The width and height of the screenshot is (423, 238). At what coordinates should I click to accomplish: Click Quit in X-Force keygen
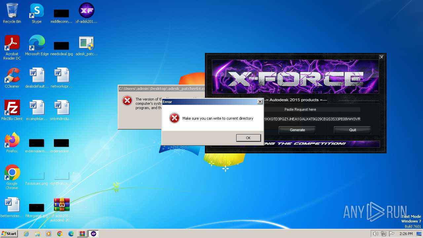(x=353, y=130)
